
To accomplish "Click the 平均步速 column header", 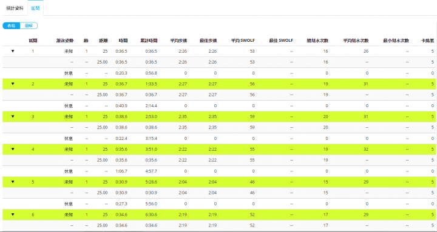I will [x=178, y=41].
